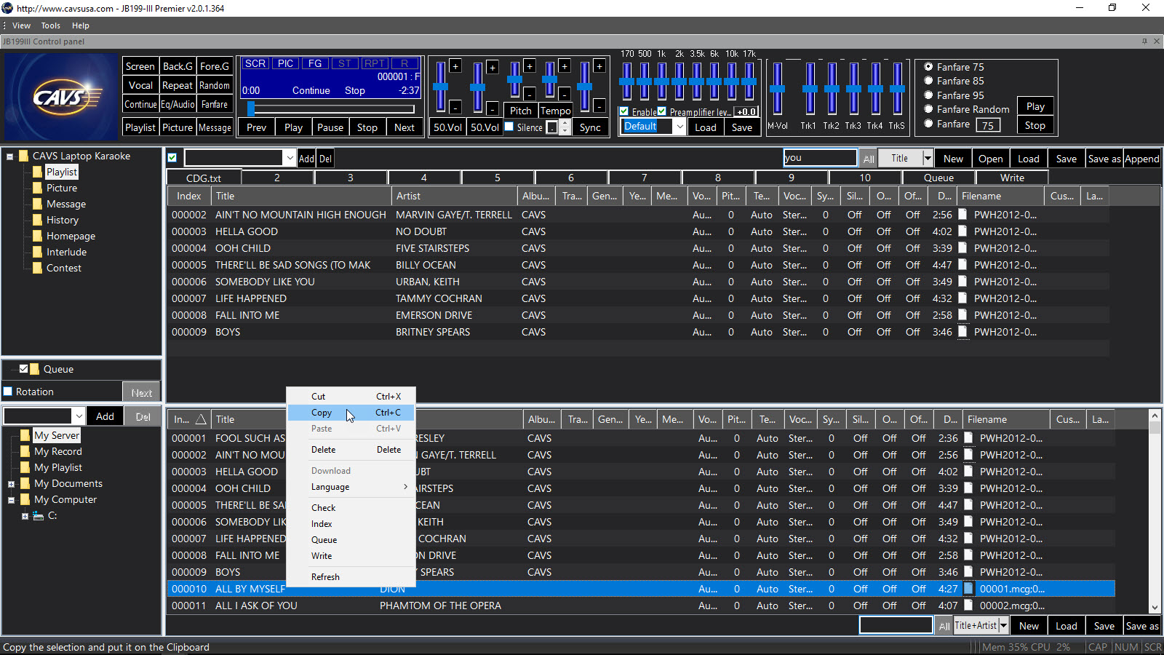Click the PIC indicator button
Viewport: 1164px width, 655px height.
tap(286, 64)
